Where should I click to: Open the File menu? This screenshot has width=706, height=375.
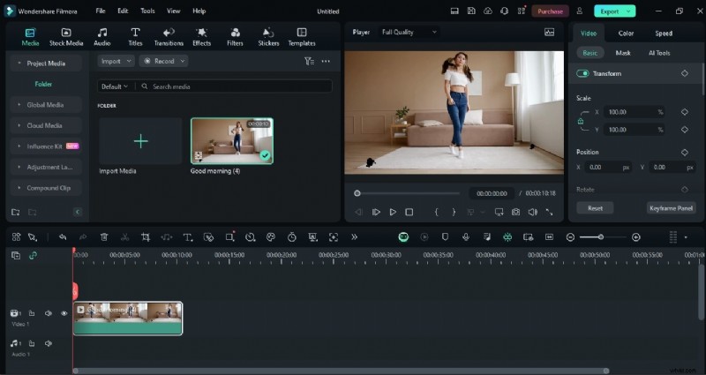(101, 11)
